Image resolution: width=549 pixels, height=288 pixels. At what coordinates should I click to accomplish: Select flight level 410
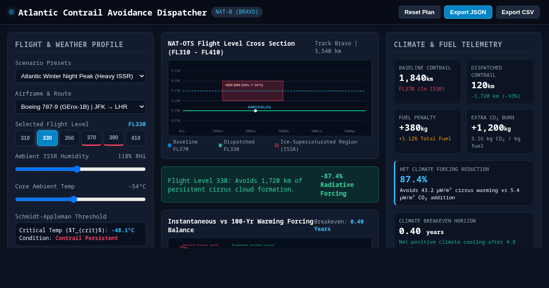[x=136, y=138]
